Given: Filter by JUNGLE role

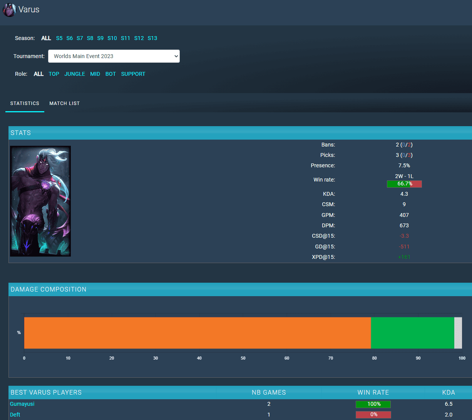Looking at the screenshot, I should tap(75, 74).
